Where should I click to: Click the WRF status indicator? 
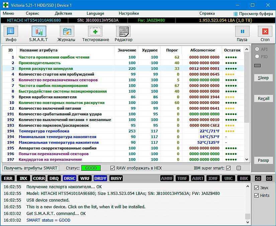pyautogui.click(x=85, y=178)
